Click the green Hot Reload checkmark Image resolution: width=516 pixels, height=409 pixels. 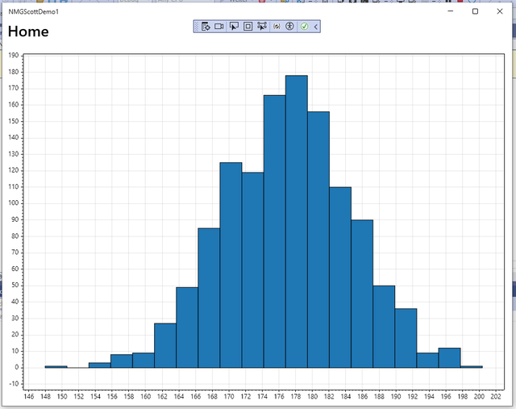(305, 27)
